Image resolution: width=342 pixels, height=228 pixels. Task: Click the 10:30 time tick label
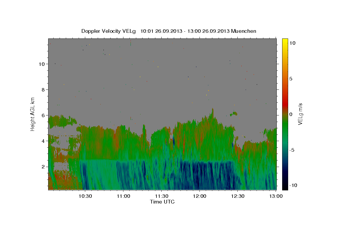point(85,196)
